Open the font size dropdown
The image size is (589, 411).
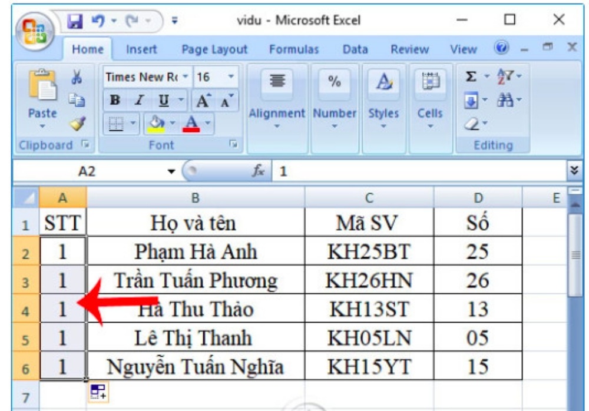tap(230, 78)
